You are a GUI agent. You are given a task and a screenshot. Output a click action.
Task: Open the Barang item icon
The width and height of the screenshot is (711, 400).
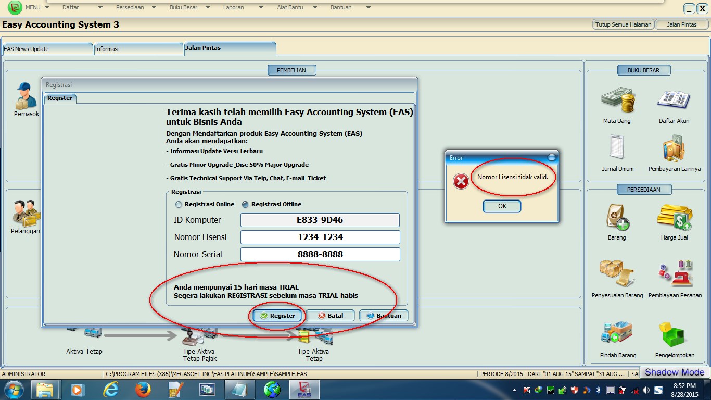pyautogui.click(x=617, y=216)
